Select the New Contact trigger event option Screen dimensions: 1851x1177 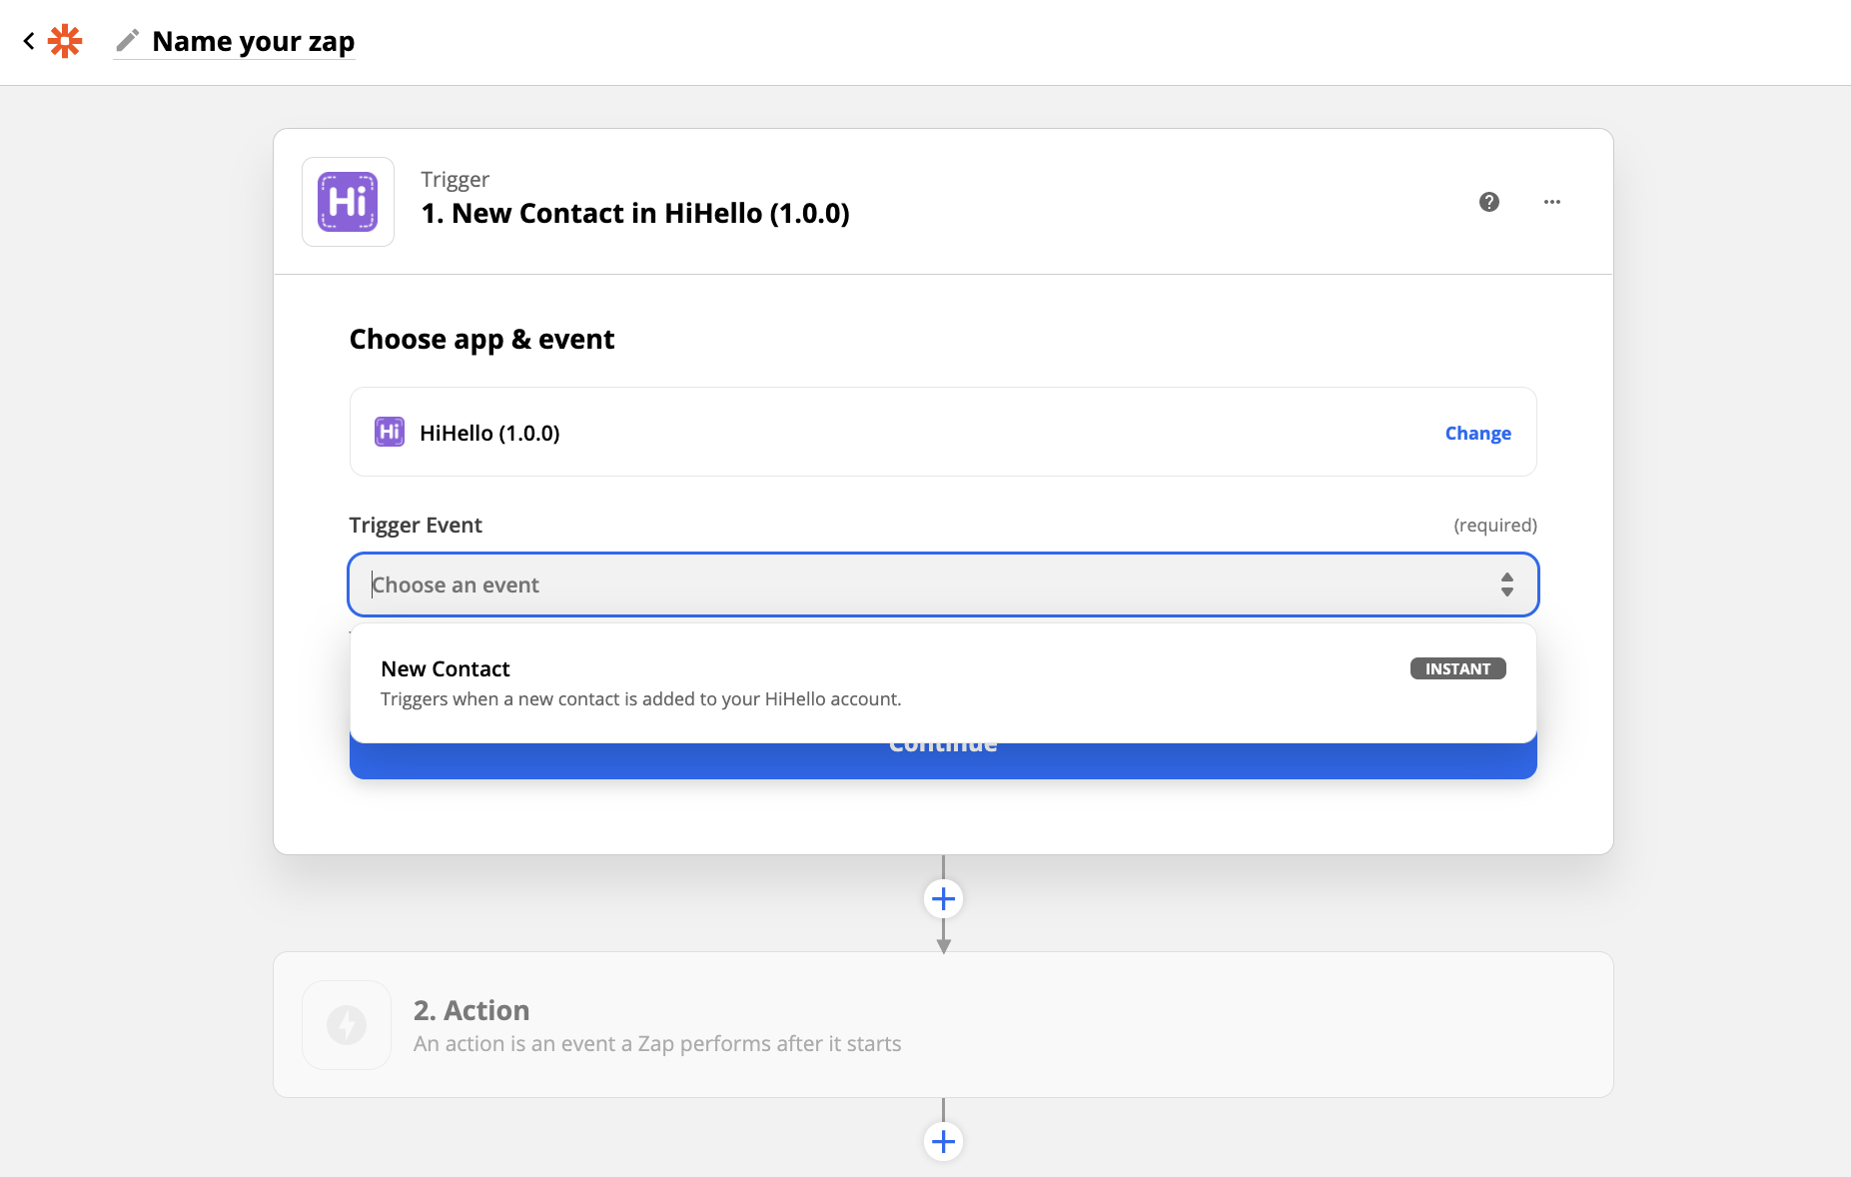click(x=943, y=683)
